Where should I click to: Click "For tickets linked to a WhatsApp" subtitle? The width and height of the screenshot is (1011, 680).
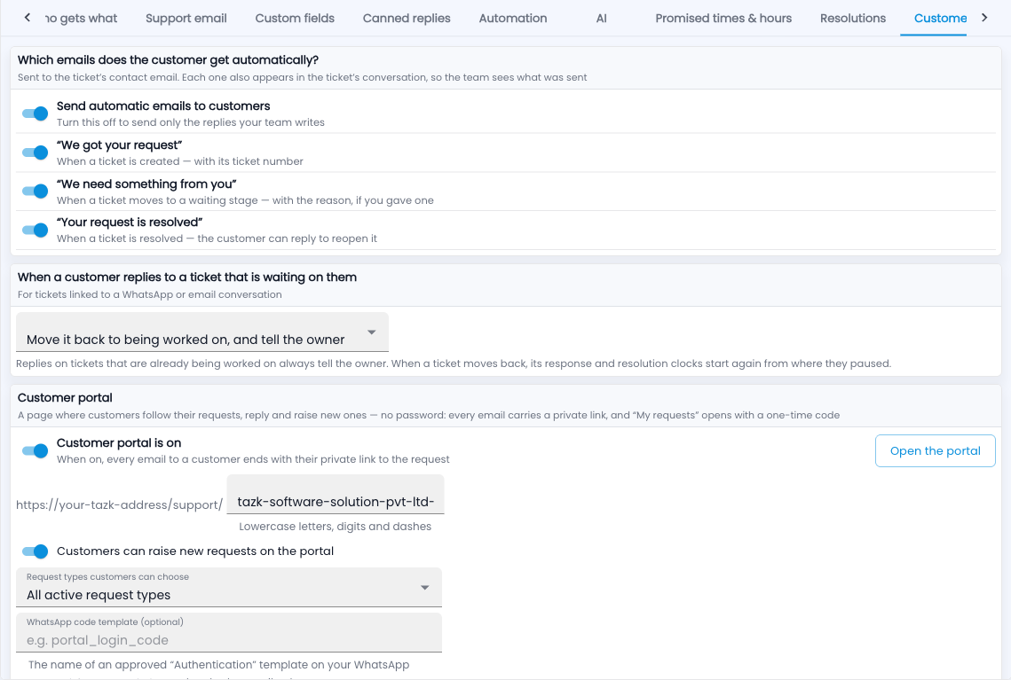coord(150,294)
